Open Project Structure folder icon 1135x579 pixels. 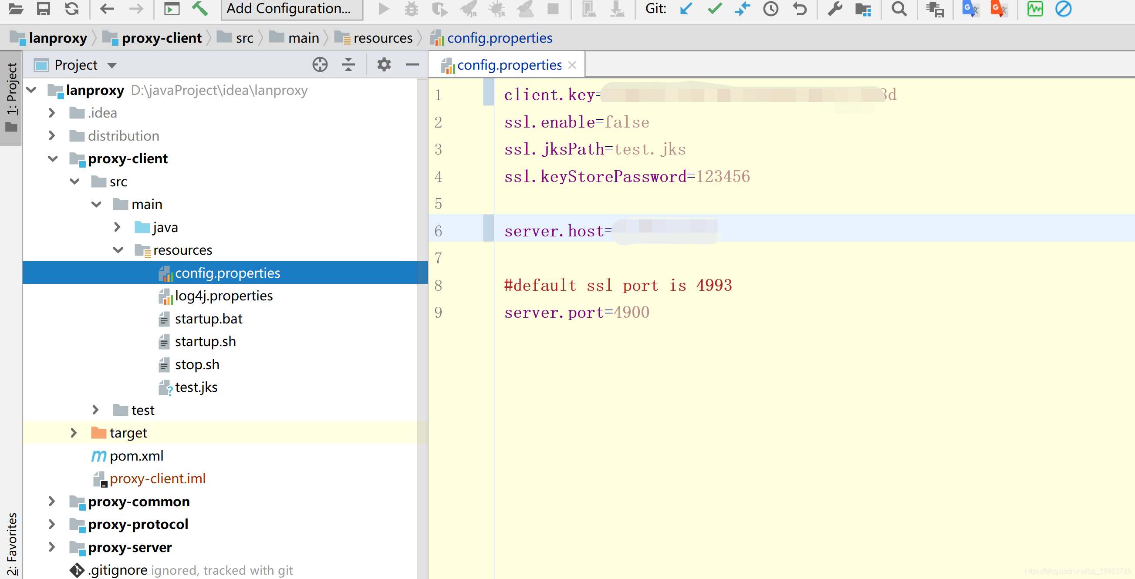tap(863, 9)
